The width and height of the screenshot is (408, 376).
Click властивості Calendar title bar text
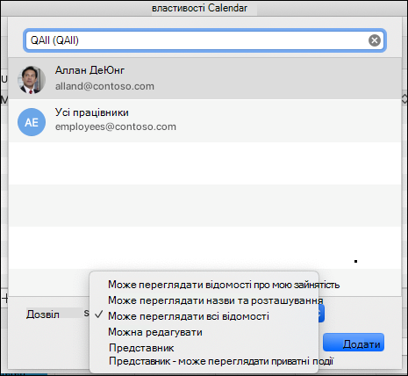coord(199,8)
